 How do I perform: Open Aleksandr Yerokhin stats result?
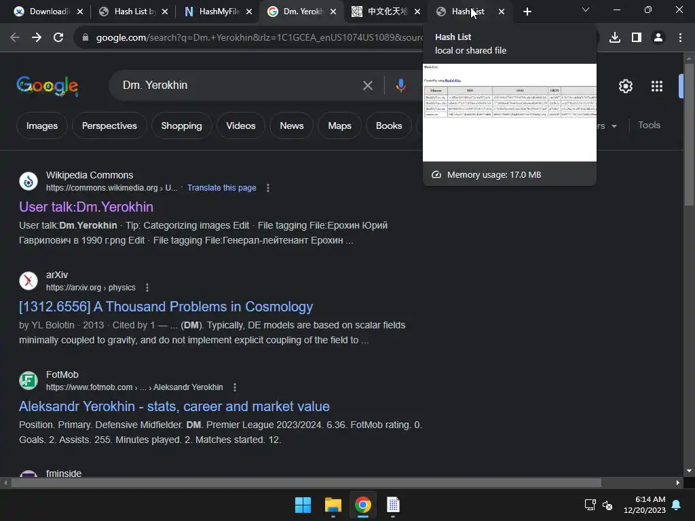click(x=174, y=406)
